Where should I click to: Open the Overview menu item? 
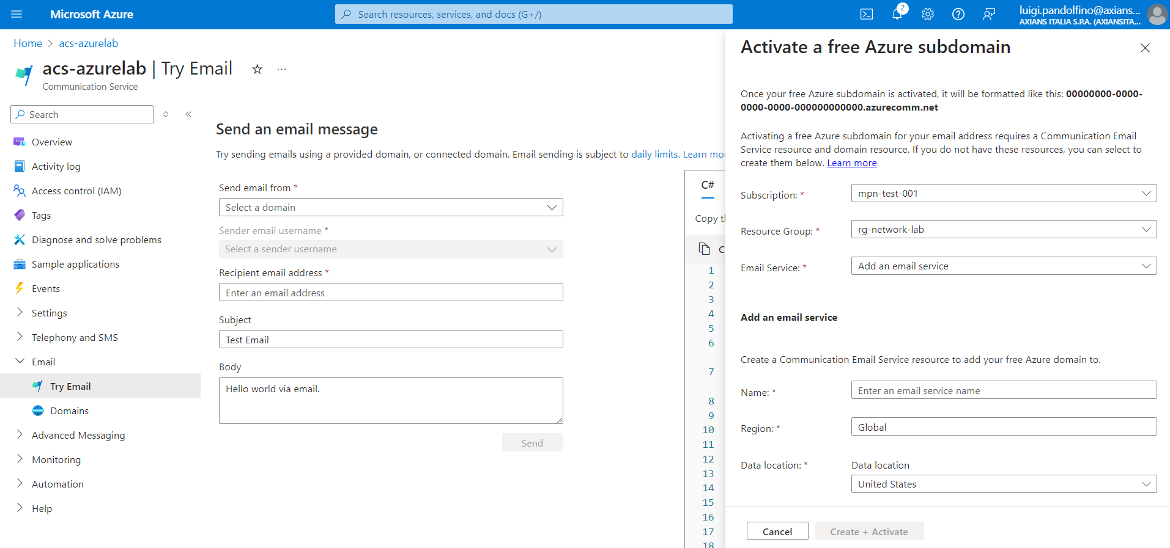52,142
